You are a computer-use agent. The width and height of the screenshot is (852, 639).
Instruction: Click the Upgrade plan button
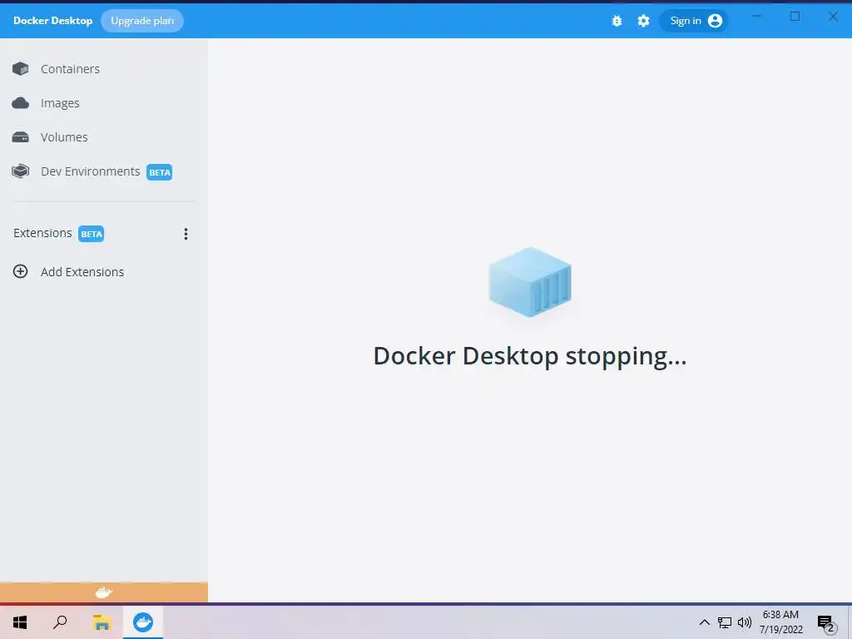click(x=142, y=21)
